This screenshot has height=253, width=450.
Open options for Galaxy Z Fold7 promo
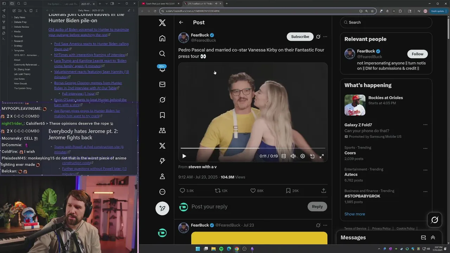tap(425, 125)
